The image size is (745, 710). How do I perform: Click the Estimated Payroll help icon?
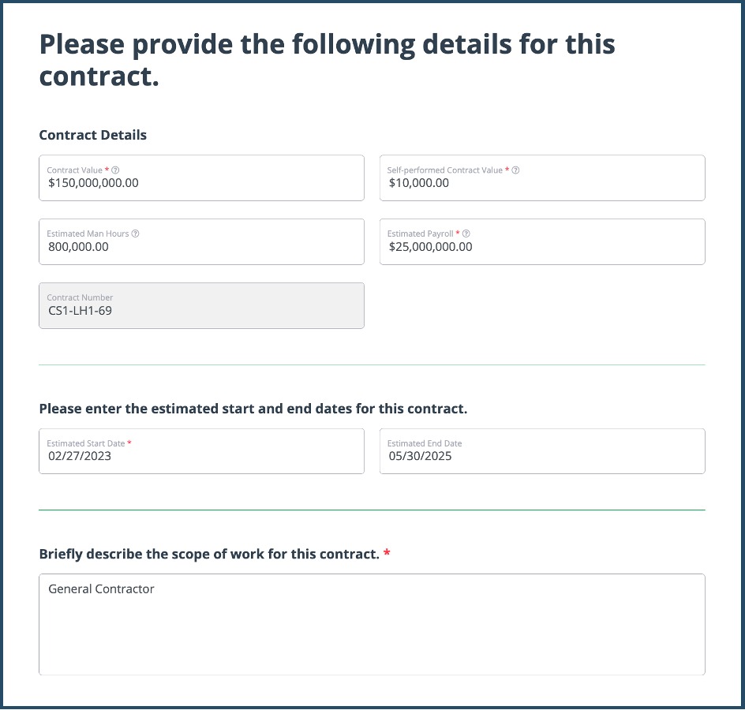point(466,234)
